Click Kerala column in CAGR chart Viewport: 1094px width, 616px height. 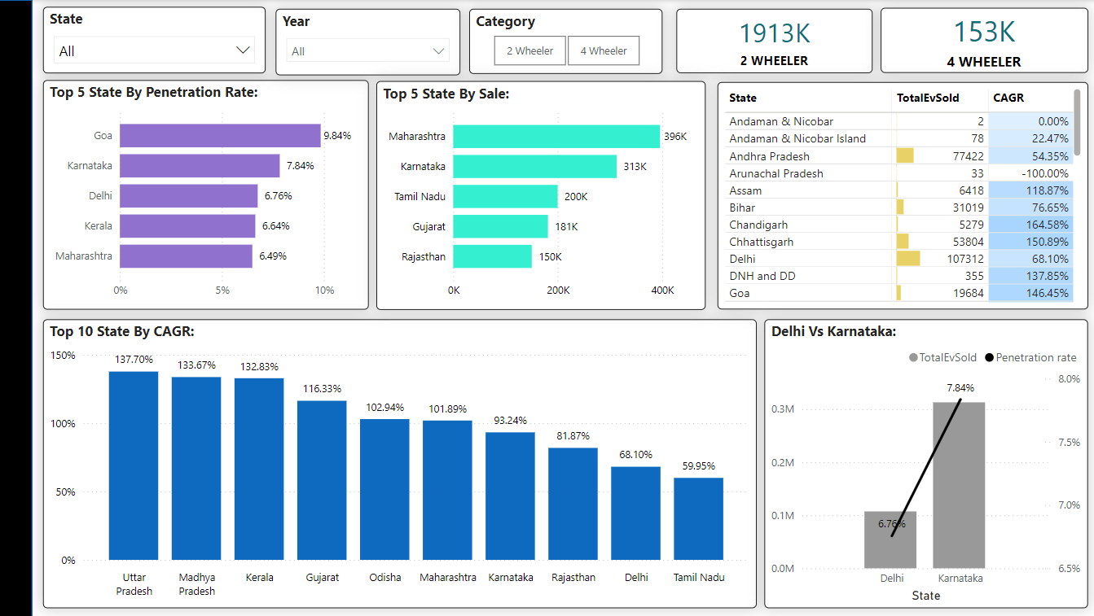(259, 469)
